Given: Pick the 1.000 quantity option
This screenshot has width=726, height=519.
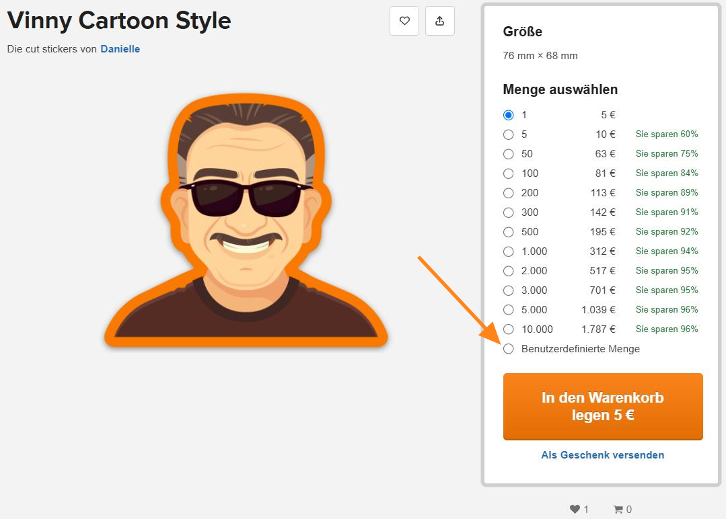Looking at the screenshot, I should pos(509,251).
